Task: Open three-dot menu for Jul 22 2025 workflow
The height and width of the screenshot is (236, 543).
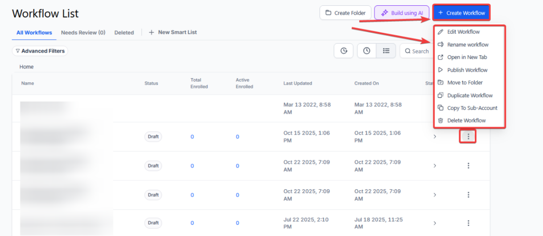Action: click(468, 223)
